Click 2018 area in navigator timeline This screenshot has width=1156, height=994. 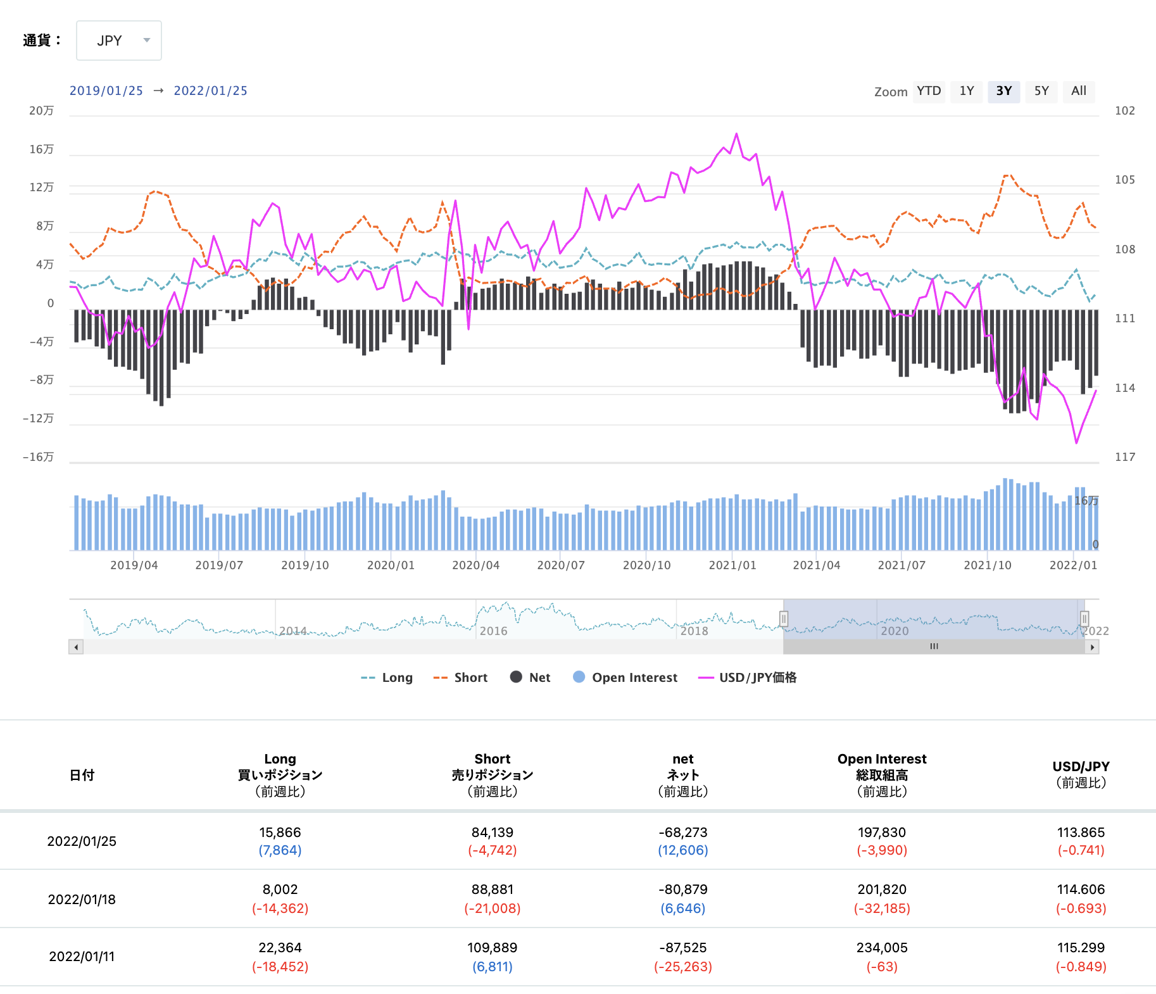694,631
